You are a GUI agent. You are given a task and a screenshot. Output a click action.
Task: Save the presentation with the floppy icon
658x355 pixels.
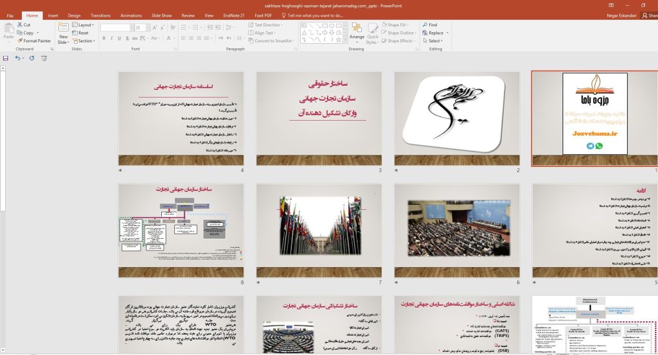5,58
